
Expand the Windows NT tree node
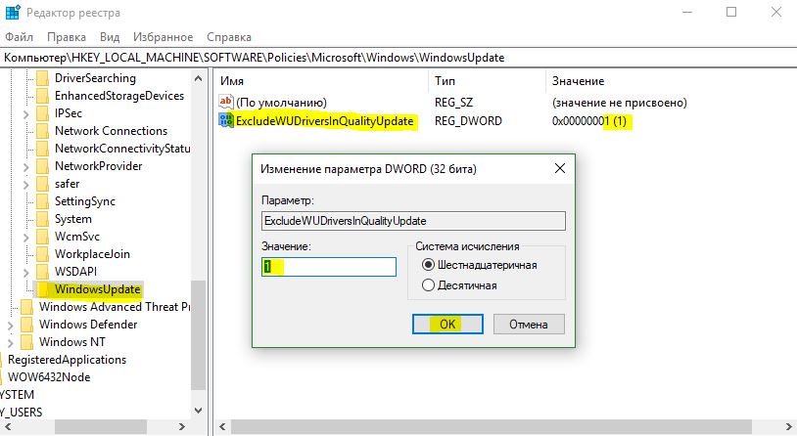pos(10,343)
